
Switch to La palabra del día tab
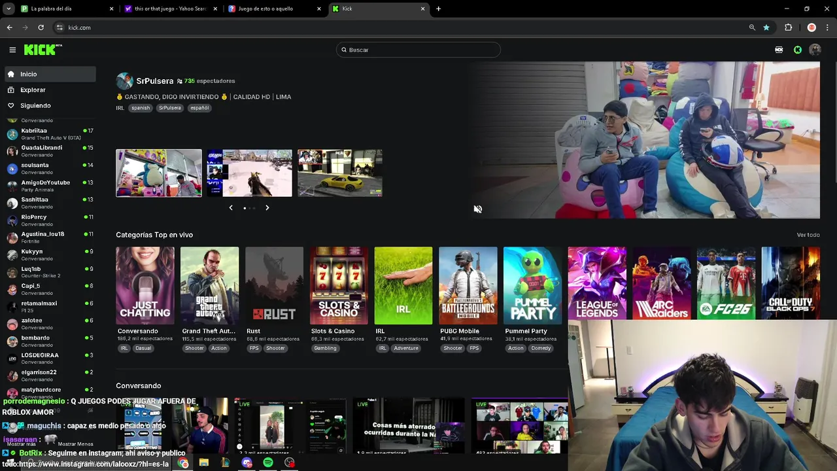point(67,9)
